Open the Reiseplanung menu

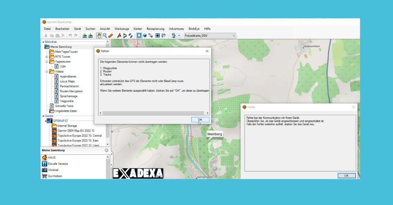[155, 29]
